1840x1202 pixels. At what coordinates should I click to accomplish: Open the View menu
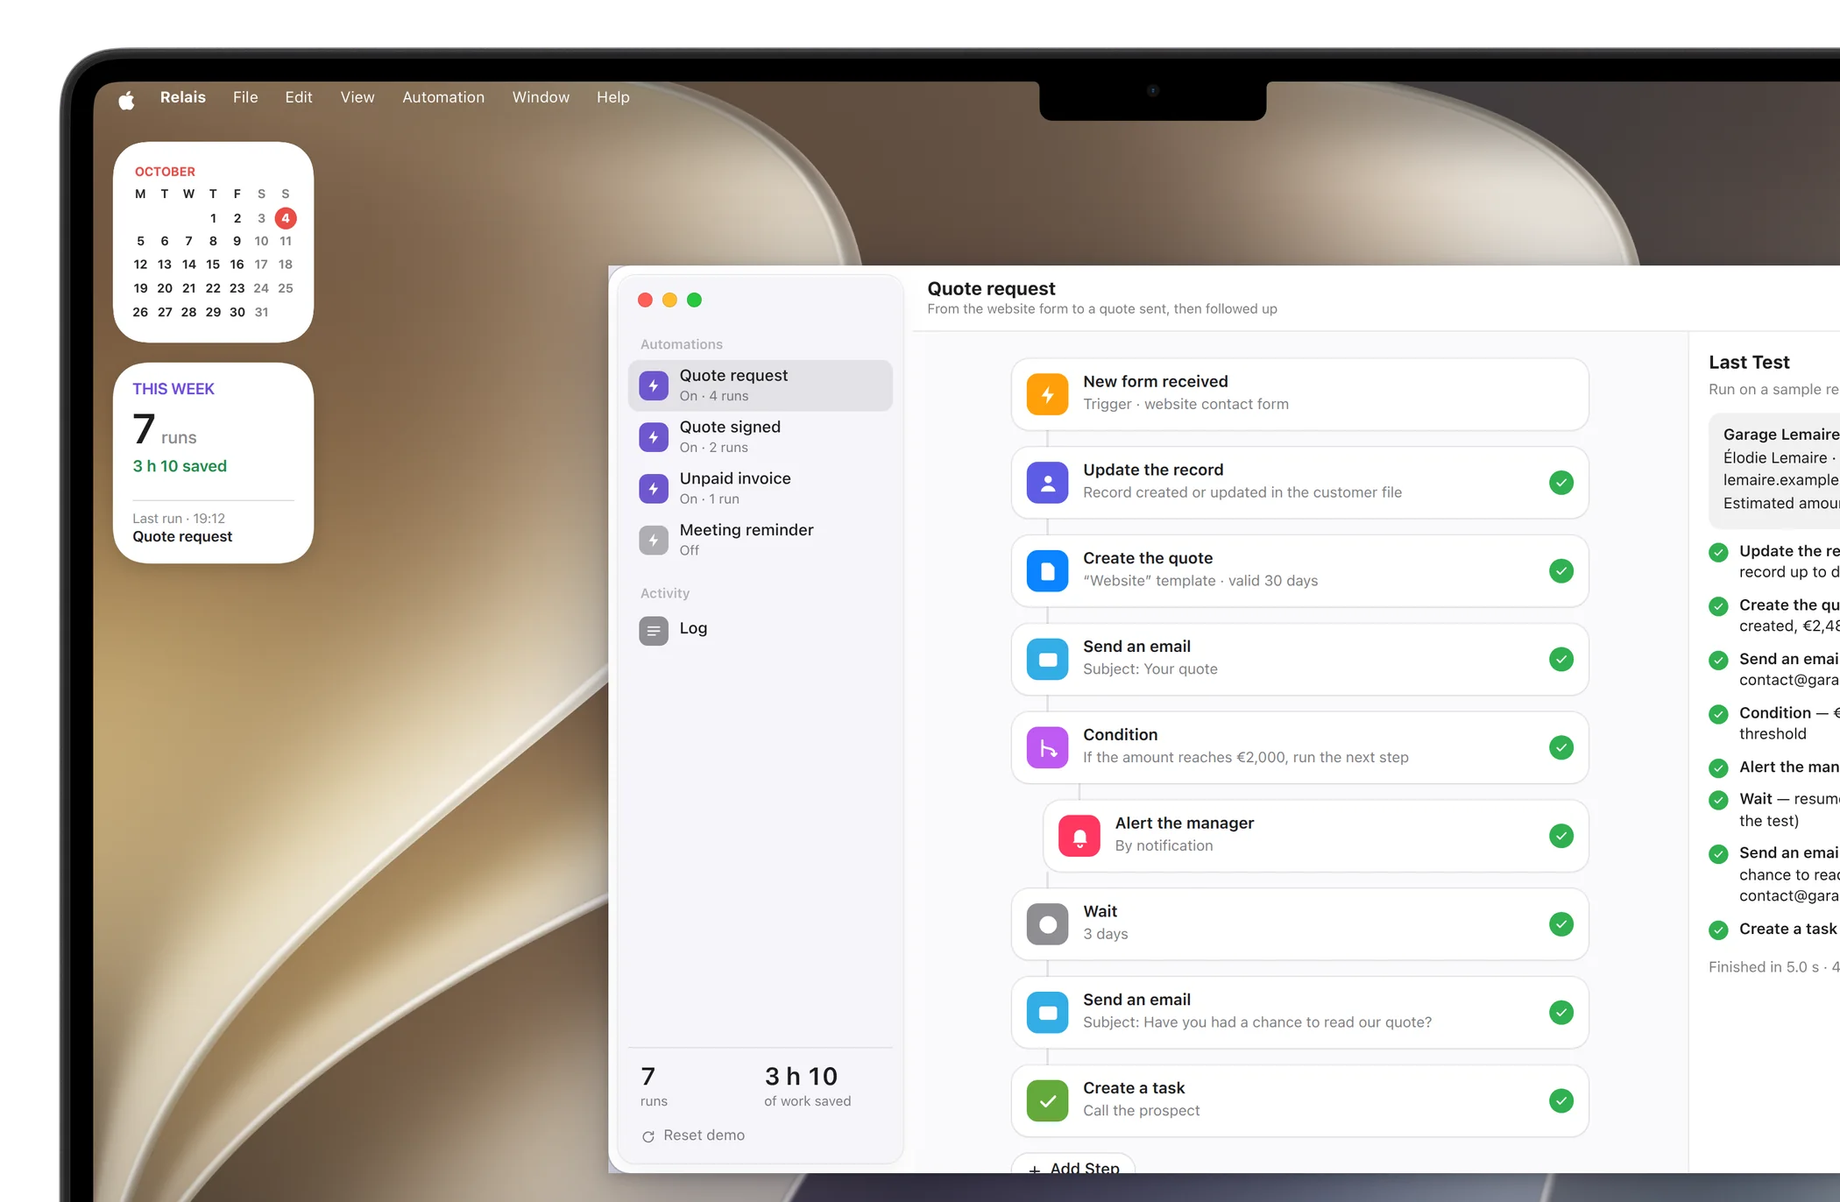pyautogui.click(x=357, y=97)
